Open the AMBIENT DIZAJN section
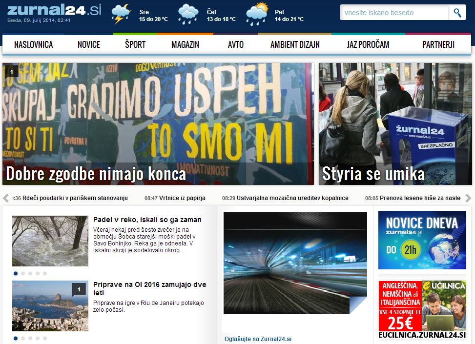Screen dimensions: 475x344 click(294, 44)
